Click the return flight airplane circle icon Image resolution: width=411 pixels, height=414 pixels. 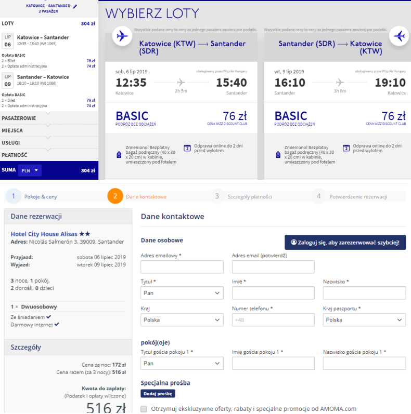coord(400,36)
